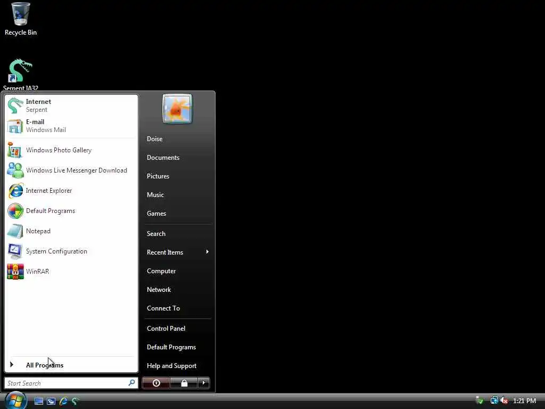Viewport: 545px width, 409px height.
Task: Click the Windows Photo Gallery icon
Action: pyautogui.click(x=15, y=150)
